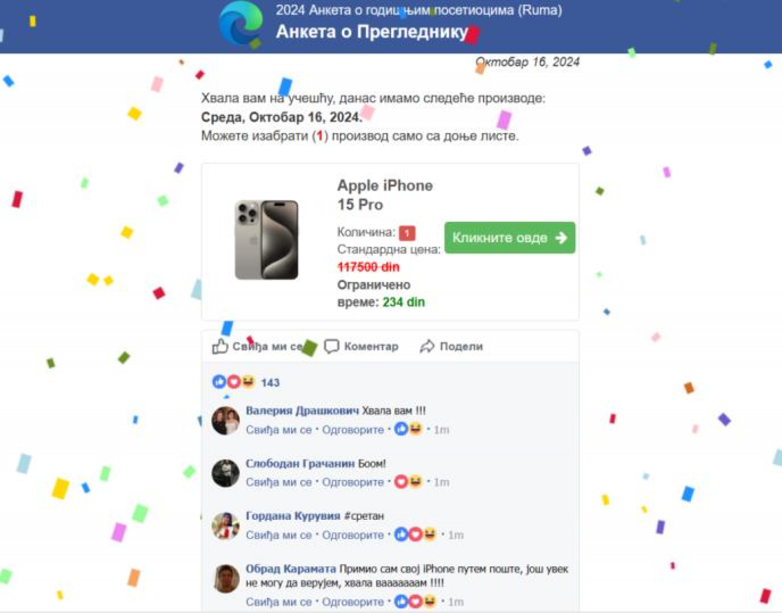Click the 143 reactions count
The height and width of the screenshot is (613, 782).
(x=270, y=382)
